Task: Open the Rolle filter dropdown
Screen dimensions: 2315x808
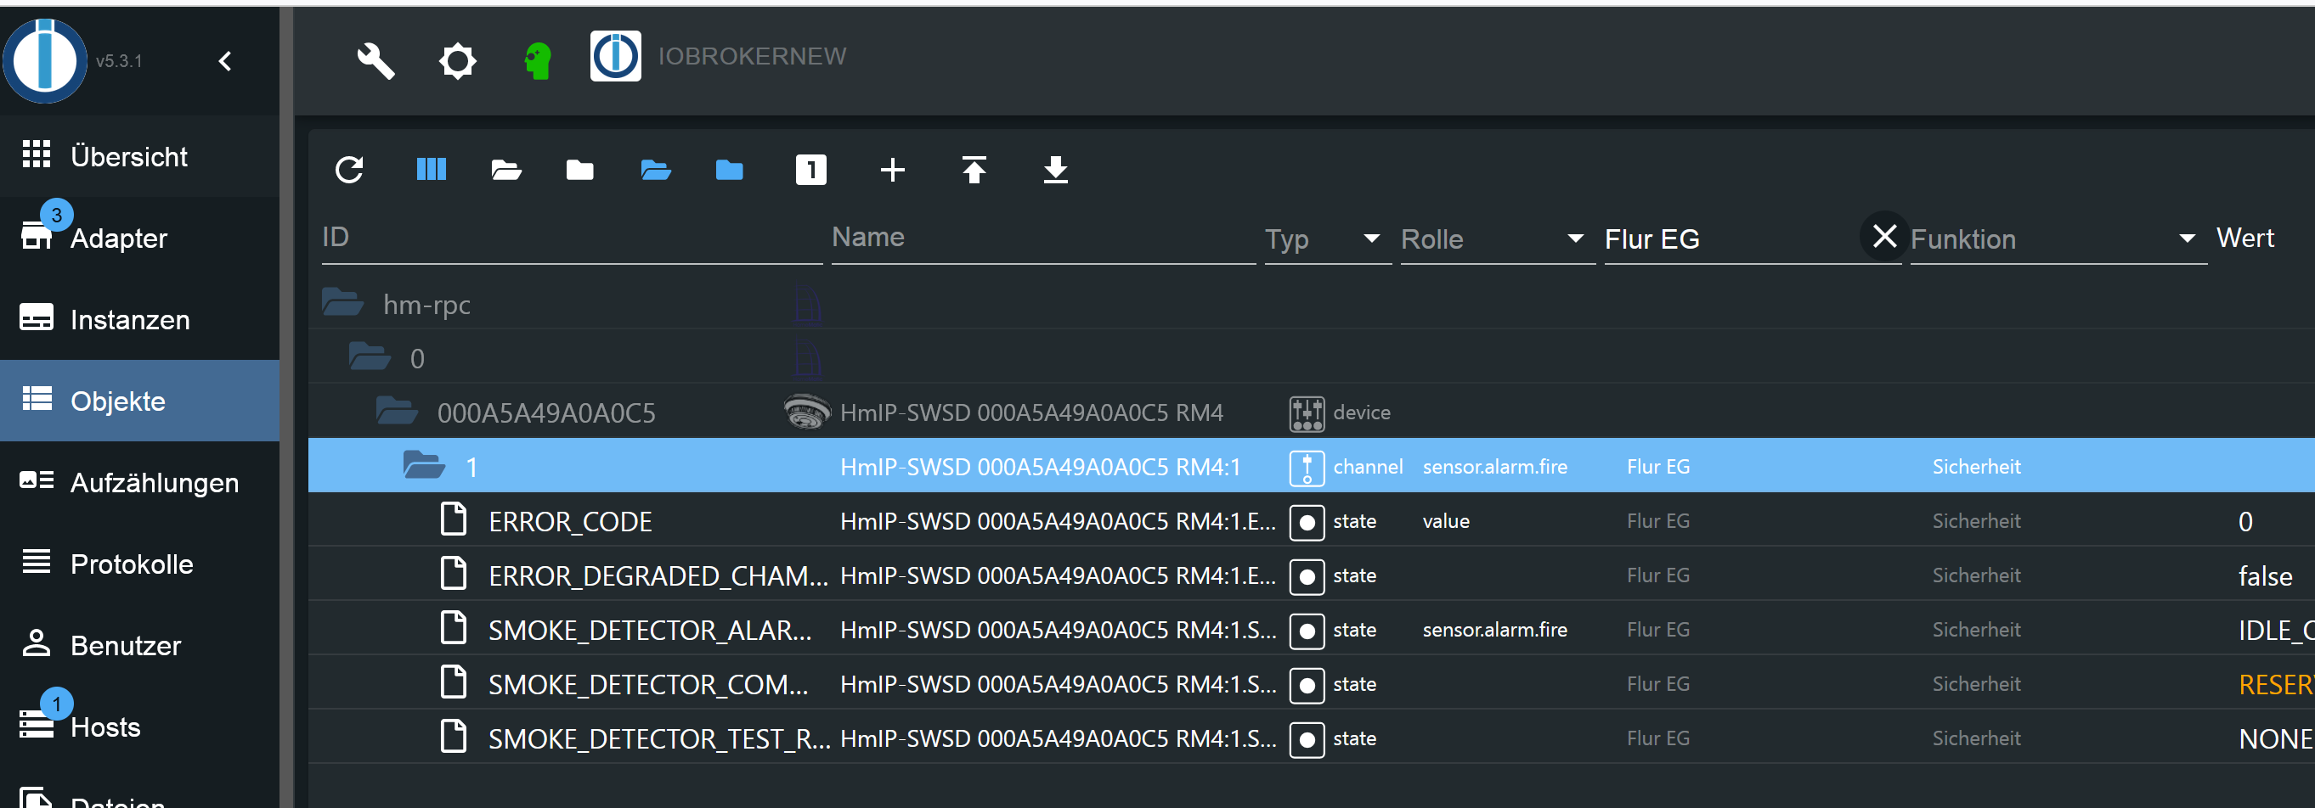Action: [x=1574, y=238]
